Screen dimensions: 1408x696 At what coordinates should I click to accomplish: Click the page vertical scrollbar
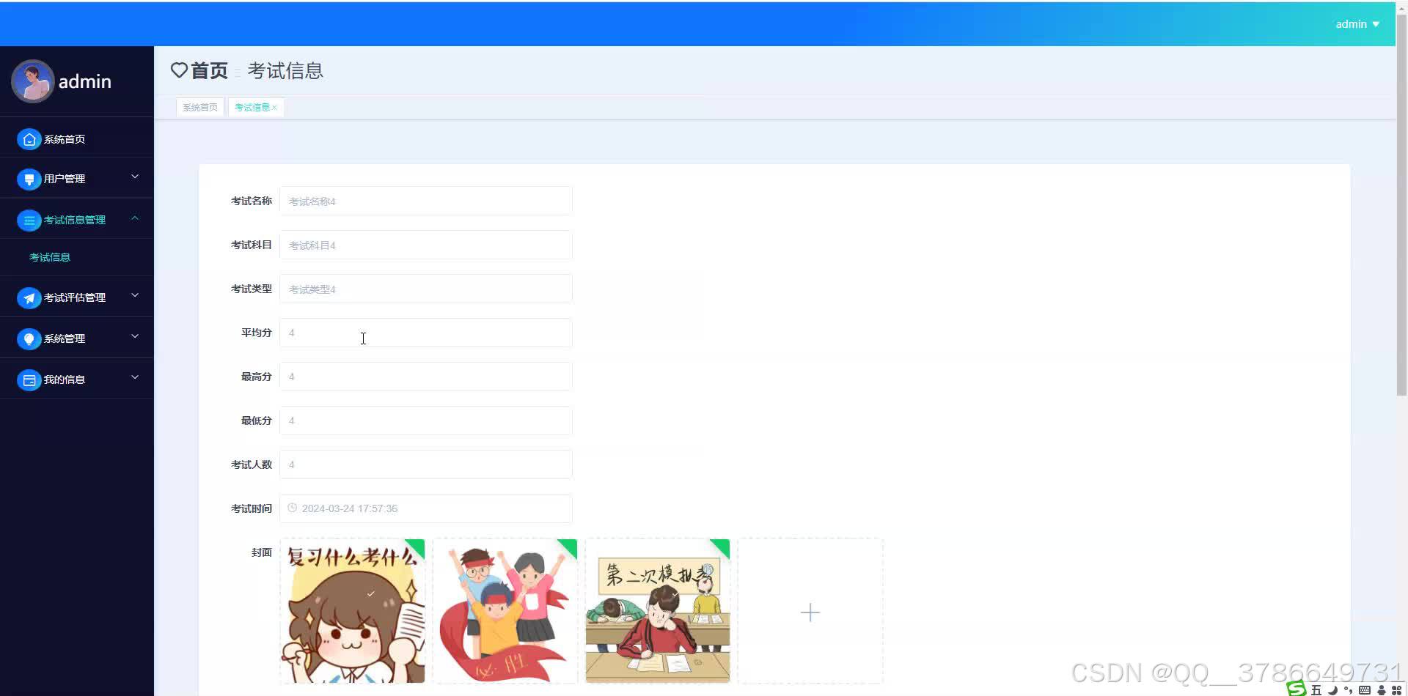click(x=1401, y=205)
